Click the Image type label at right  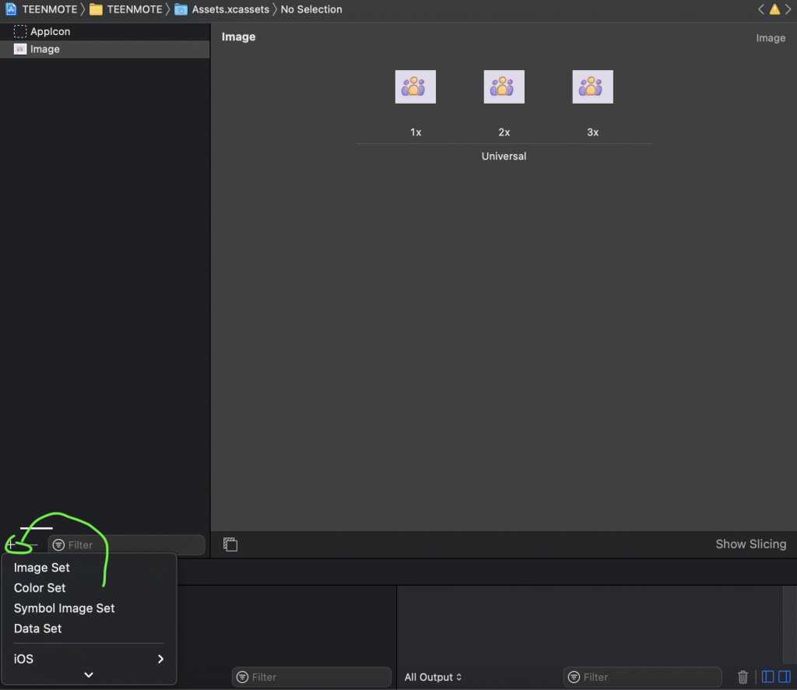coord(770,38)
